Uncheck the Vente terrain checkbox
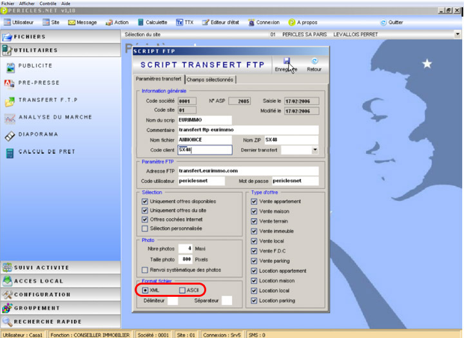 (254, 221)
